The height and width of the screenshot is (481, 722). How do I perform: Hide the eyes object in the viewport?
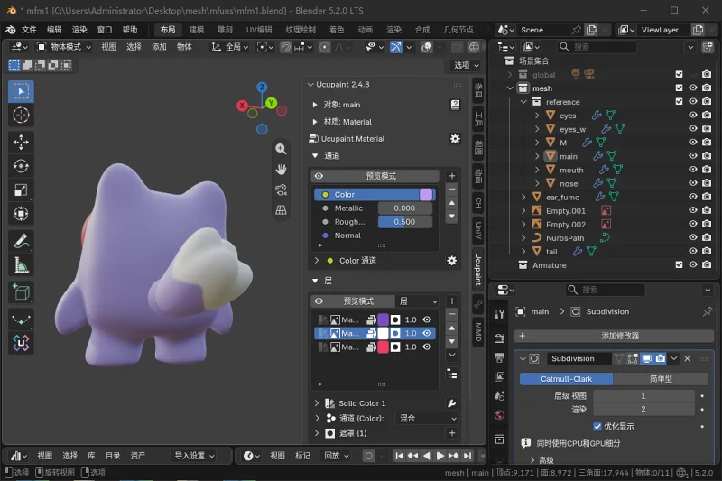(x=692, y=116)
